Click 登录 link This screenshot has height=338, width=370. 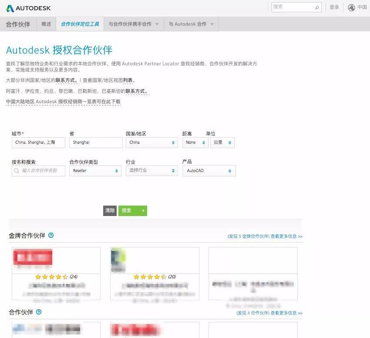[334, 7]
